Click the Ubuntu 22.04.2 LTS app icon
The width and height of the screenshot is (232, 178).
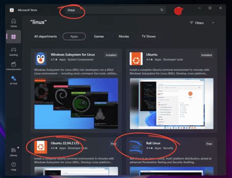41,147
